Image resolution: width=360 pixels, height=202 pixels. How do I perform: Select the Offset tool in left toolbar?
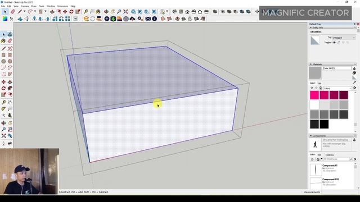point(10,95)
